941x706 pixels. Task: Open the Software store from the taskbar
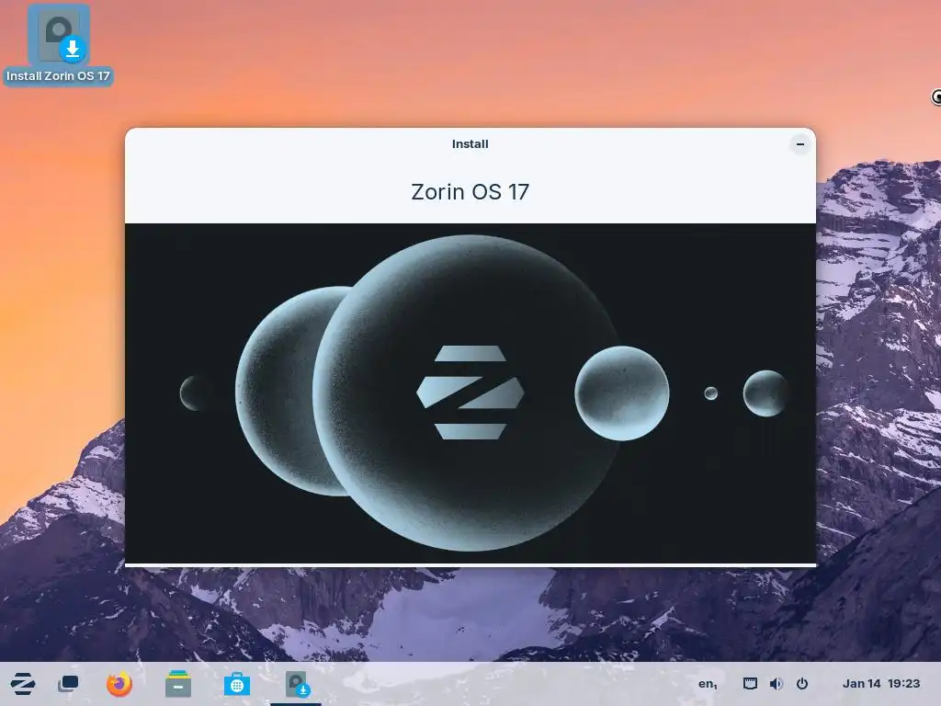[x=236, y=684]
